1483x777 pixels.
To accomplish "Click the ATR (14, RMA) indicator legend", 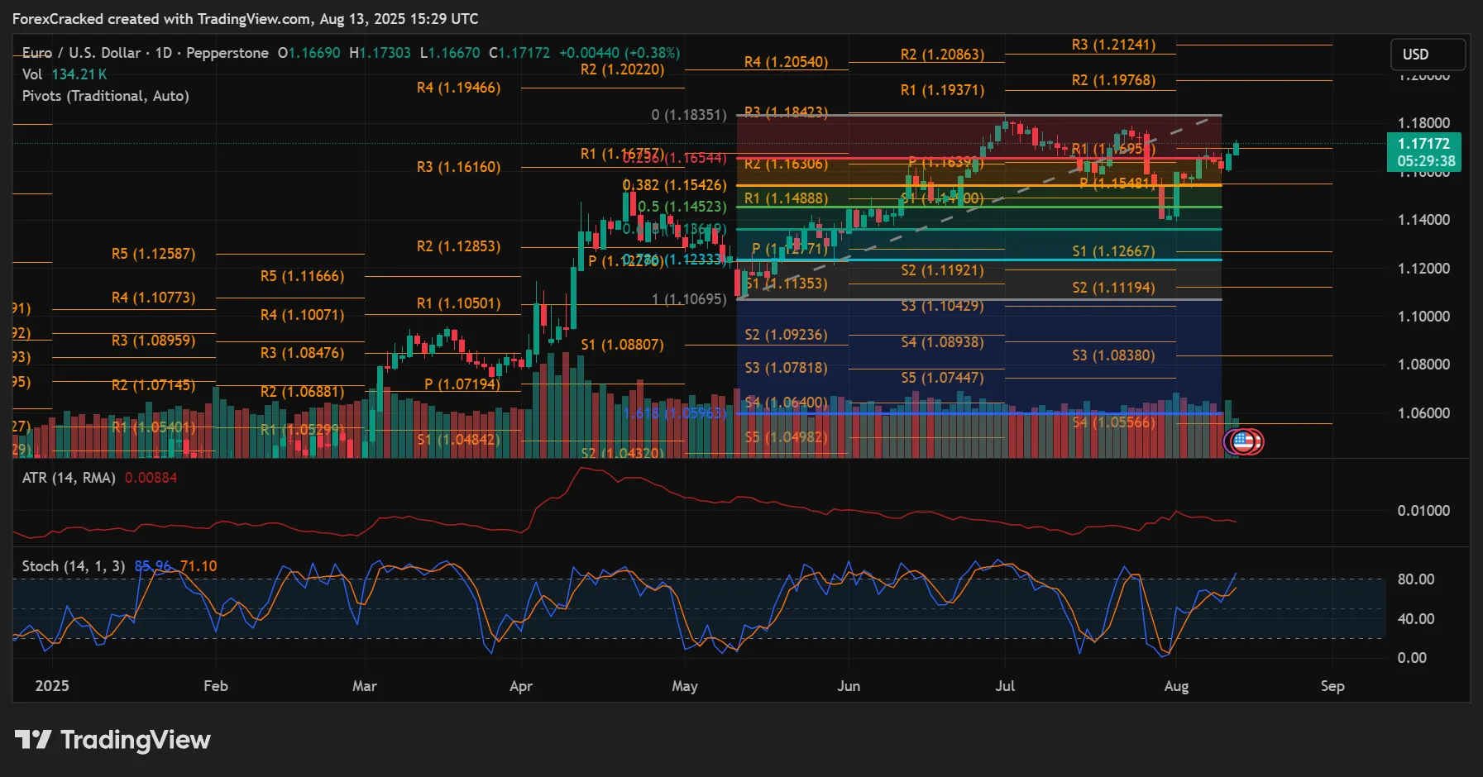I will coord(68,477).
